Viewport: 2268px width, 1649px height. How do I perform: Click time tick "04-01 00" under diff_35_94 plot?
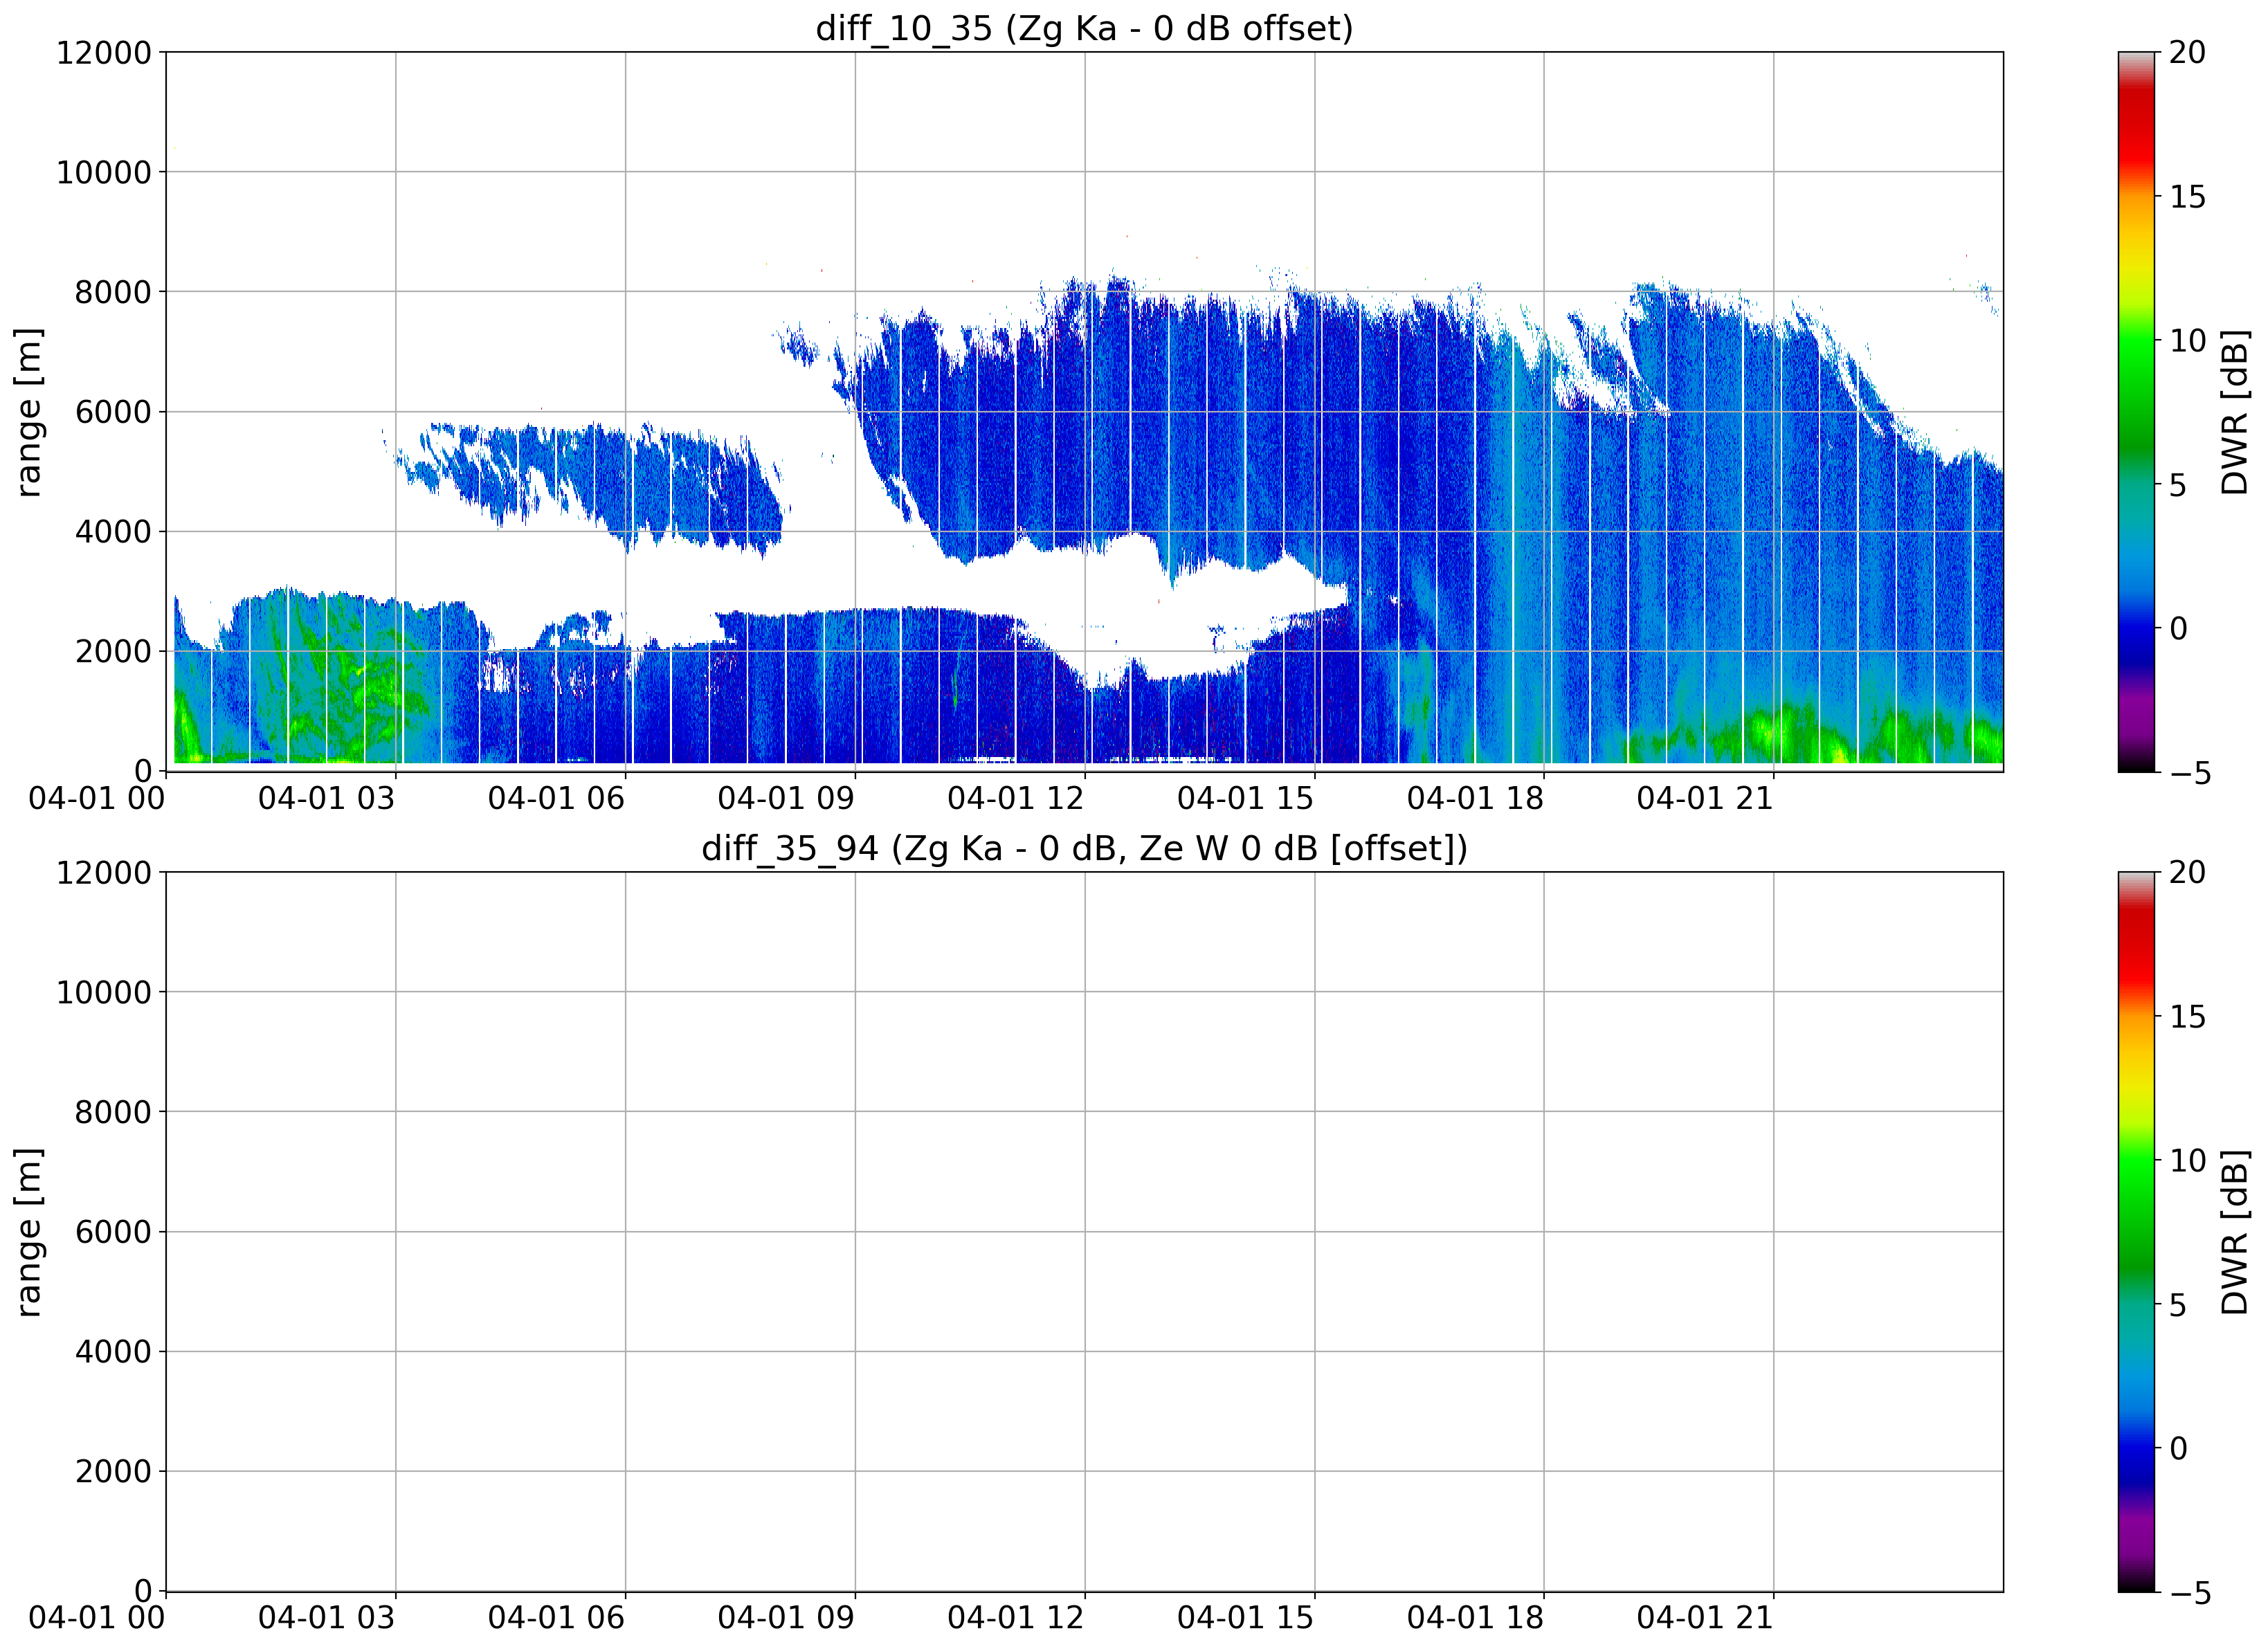(x=97, y=1618)
